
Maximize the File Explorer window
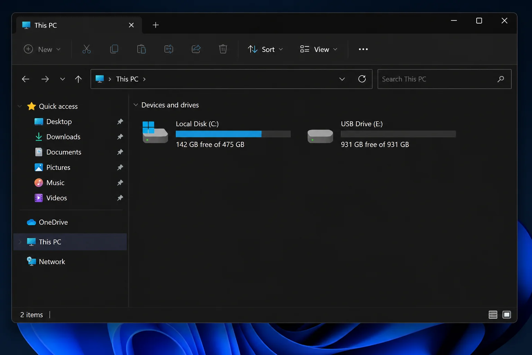click(479, 21)
